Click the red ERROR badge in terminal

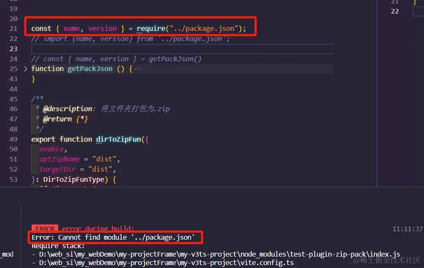pyautogui.click(x=45, y=228)
